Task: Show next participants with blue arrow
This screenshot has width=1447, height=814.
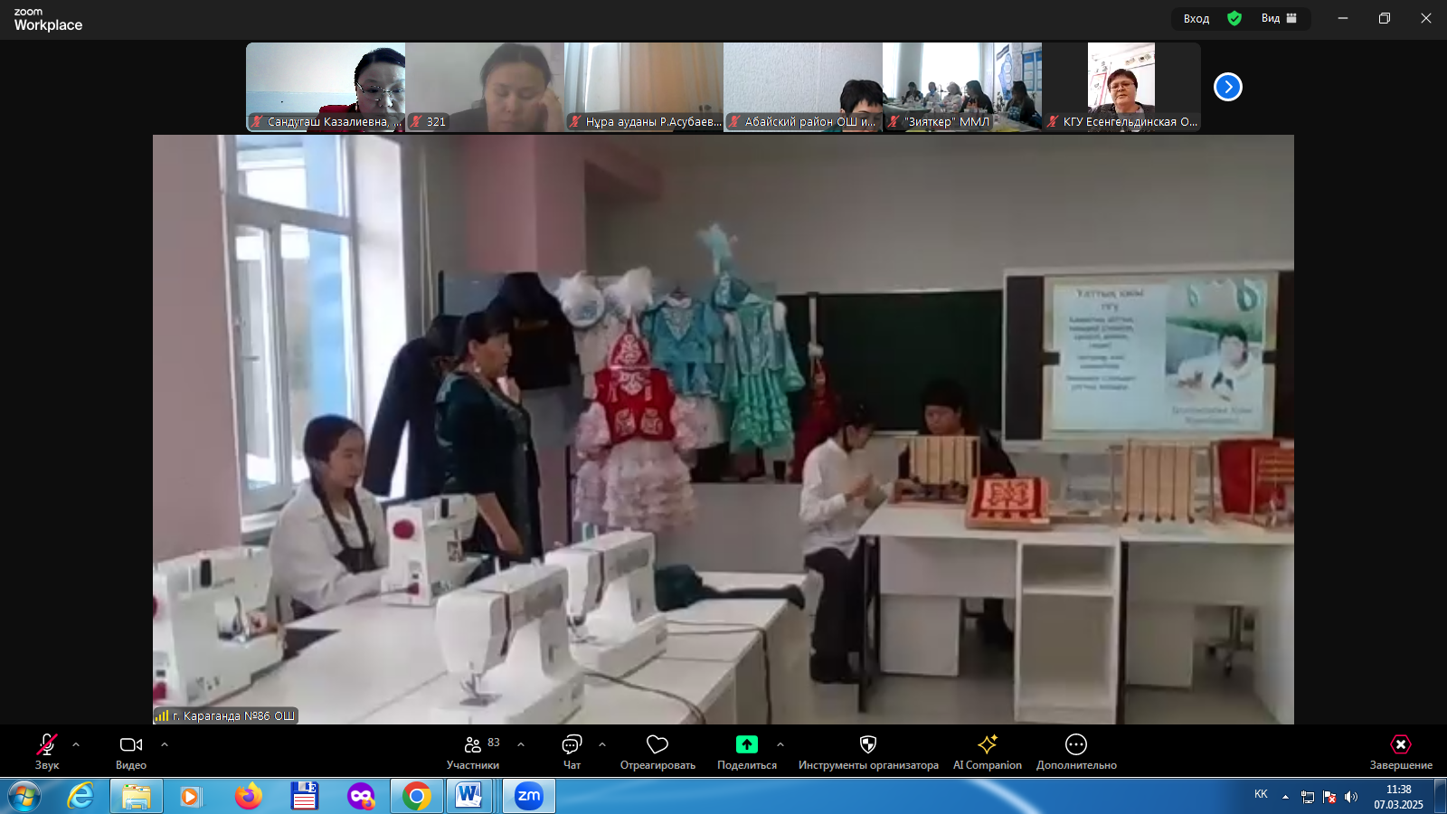Action: pyautogui.click(x=1227, y=87)
